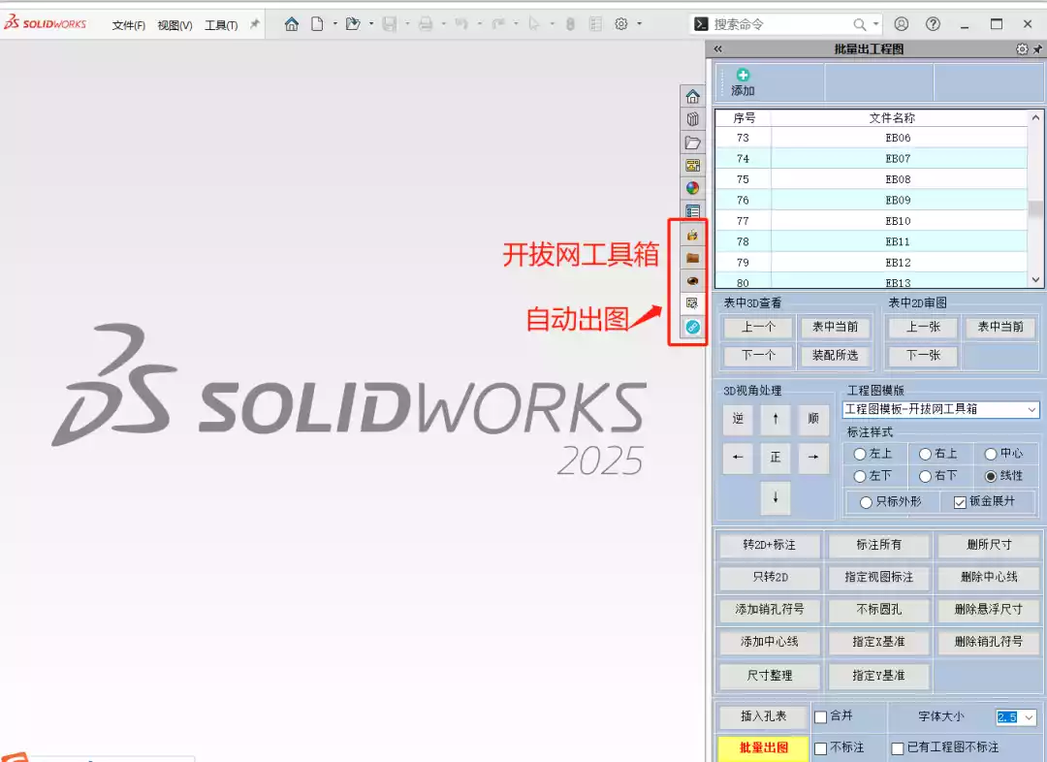Image resolution: width=1047 pixels, height=762 pixels.
Task: Click the yellow 批量出图 button
Action: pos(762,747)
